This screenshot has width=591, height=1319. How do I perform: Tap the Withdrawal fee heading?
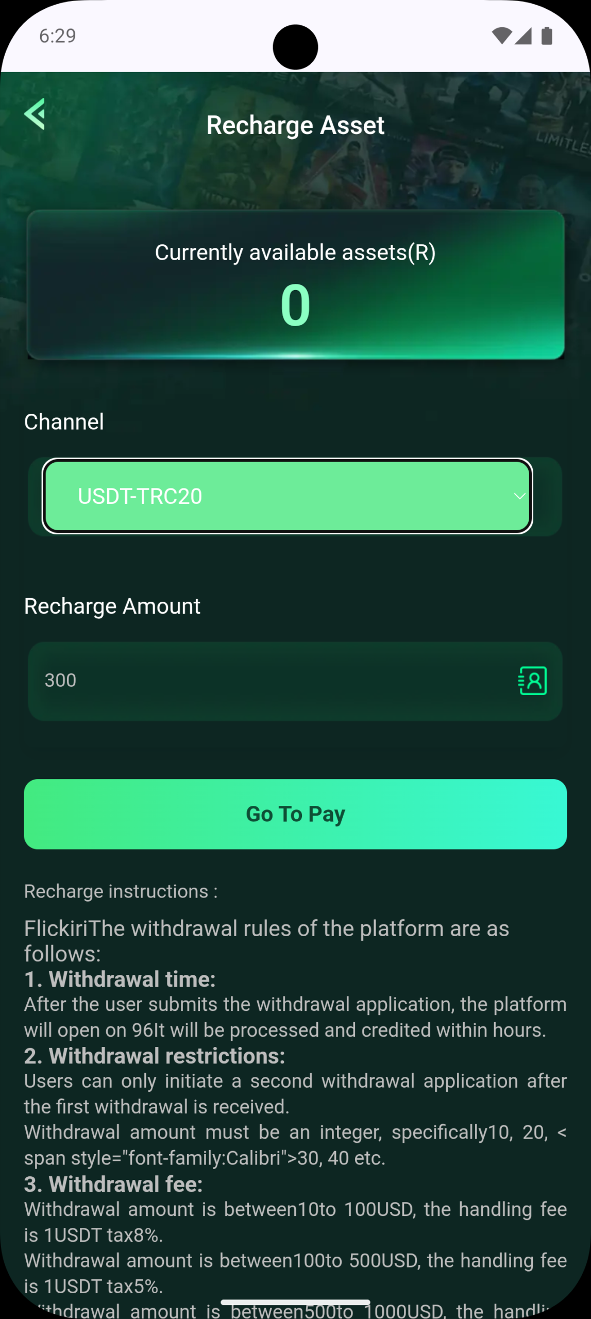[113, 1184]
